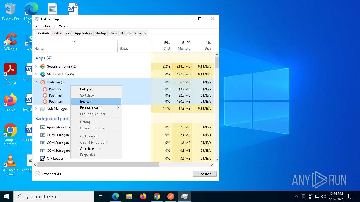This screenshot has width=360, height=202.
Task: Open Task View on taskbar
Action: [101, 196]
